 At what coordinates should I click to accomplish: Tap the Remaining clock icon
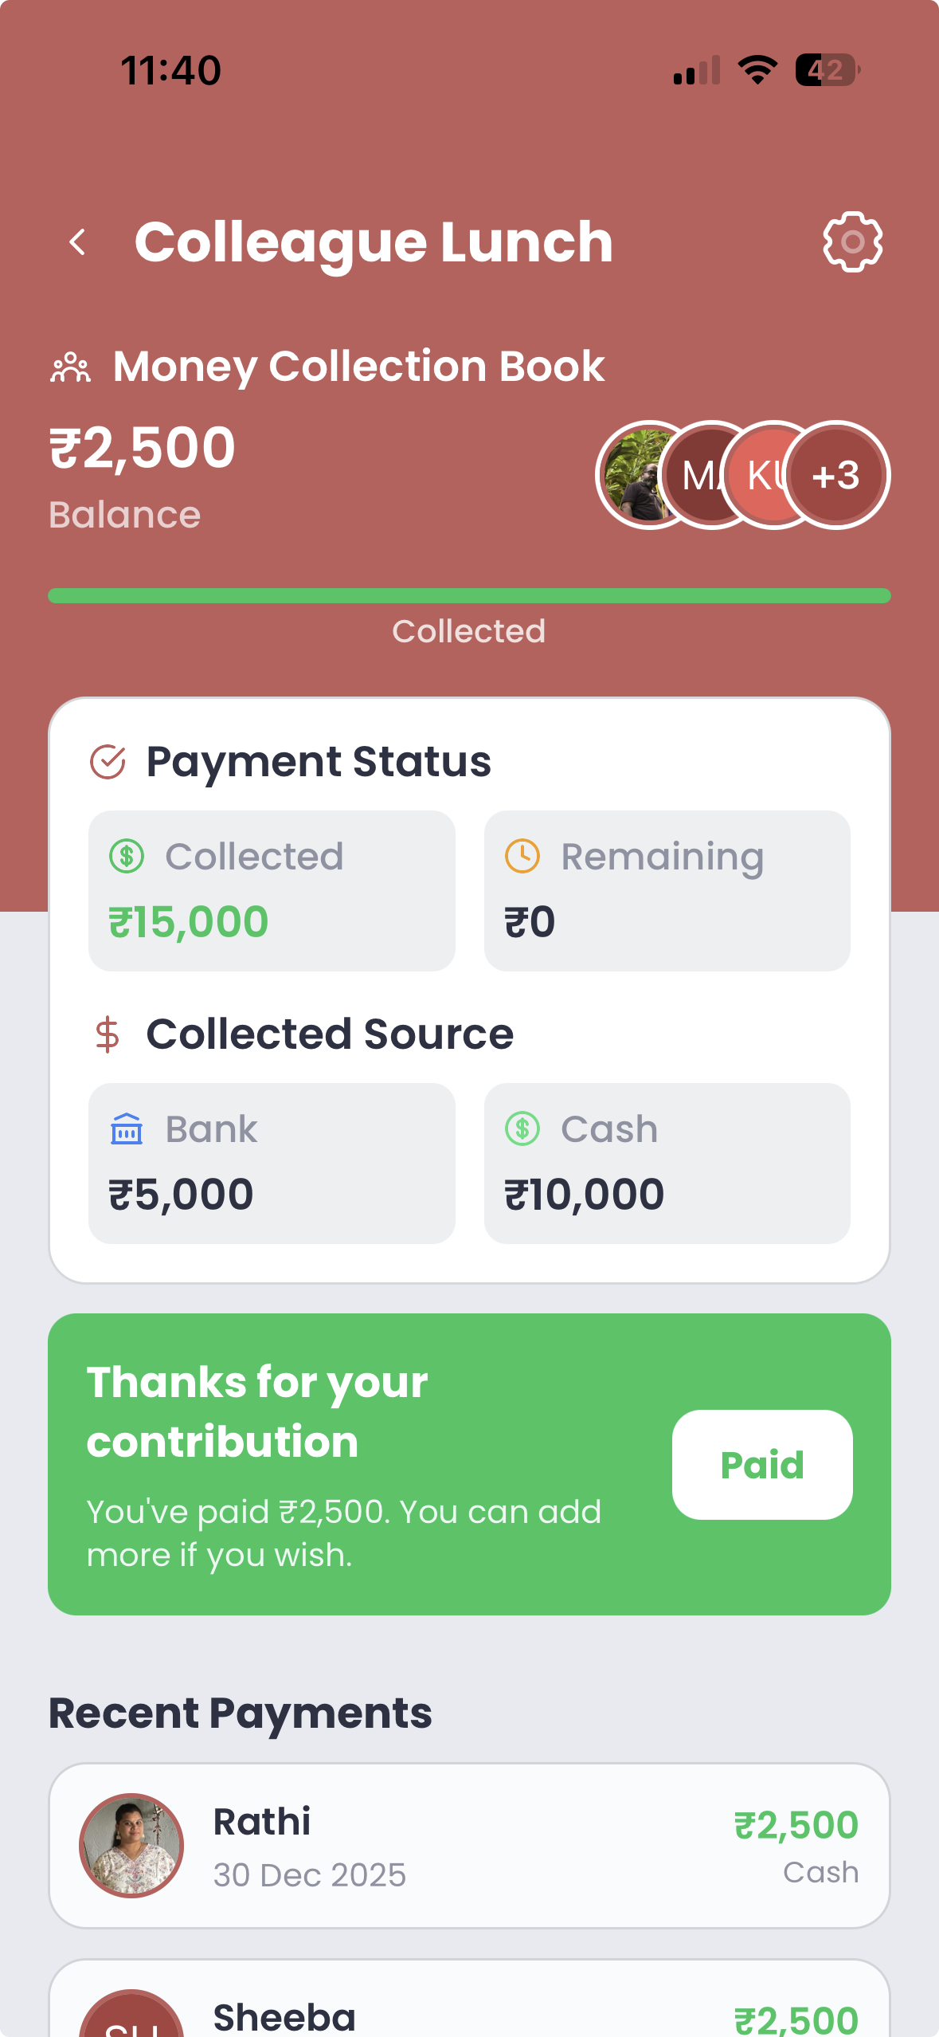(x=522, y=857)
